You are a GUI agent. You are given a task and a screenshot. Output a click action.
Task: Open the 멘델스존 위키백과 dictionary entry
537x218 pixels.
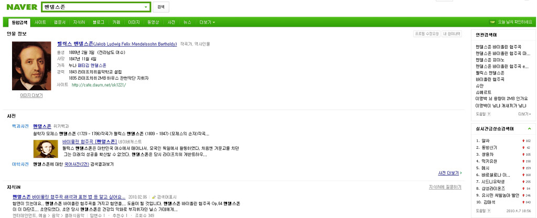pyautogui.click(x=42, y=126)
